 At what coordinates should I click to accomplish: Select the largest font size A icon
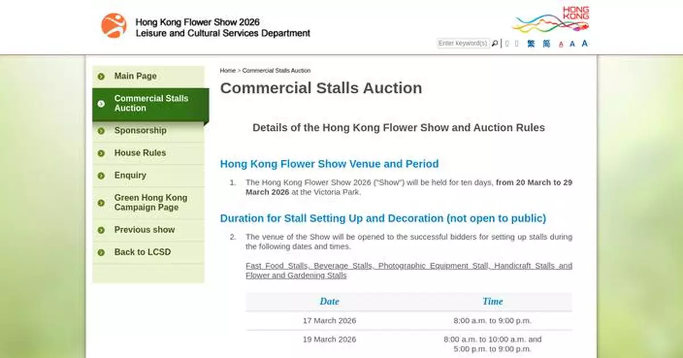point(585,43)
